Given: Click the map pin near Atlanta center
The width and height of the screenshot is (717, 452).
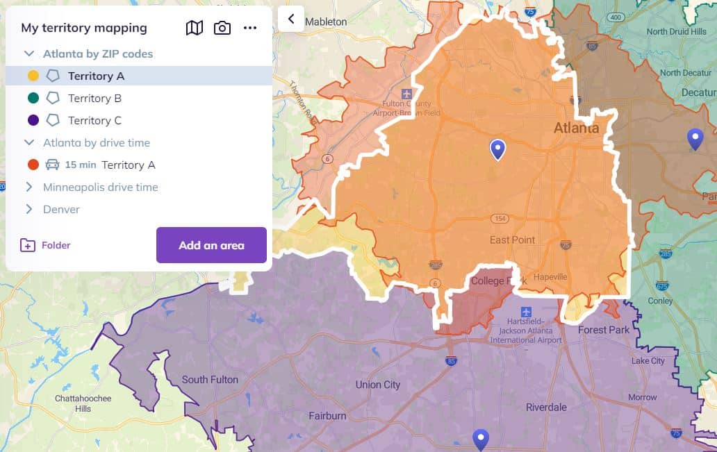Looking at the screenshot, I should tap(497, 149).
